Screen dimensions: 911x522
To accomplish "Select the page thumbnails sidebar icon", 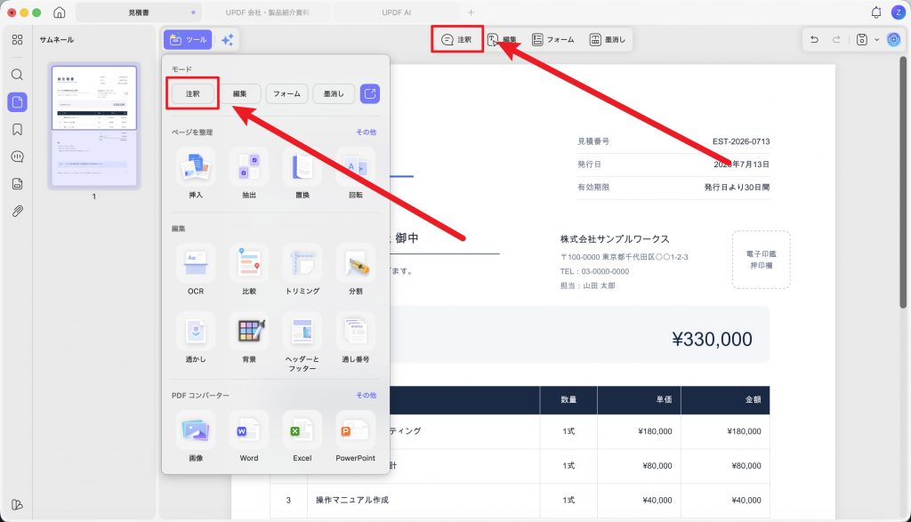I will point(18,102).
